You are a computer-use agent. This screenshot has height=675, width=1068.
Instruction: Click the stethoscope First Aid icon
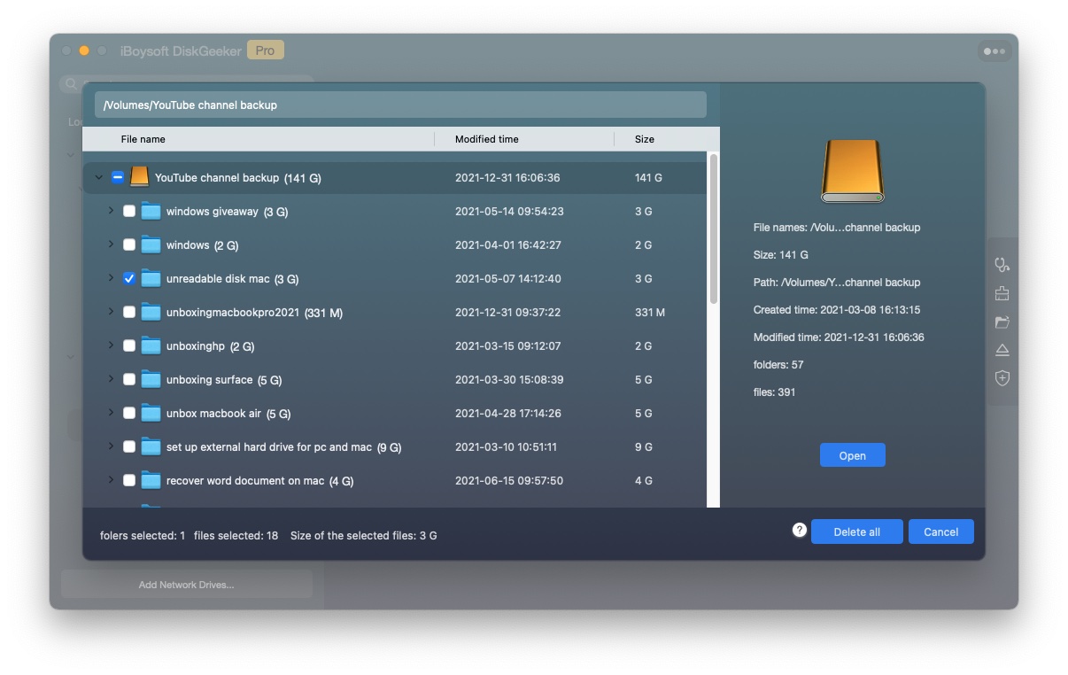[1002, 264]
